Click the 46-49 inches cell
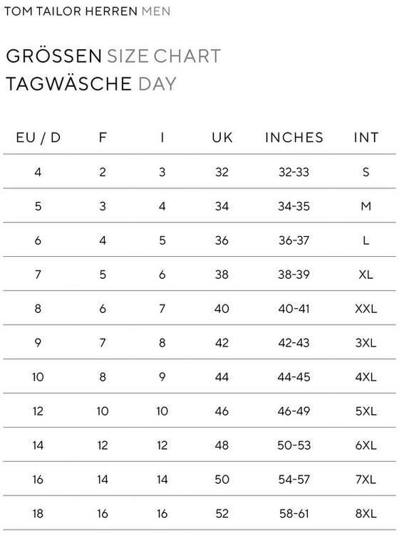Image resolution: width=399 pixels, height=535 pixels. click(294, 411)
